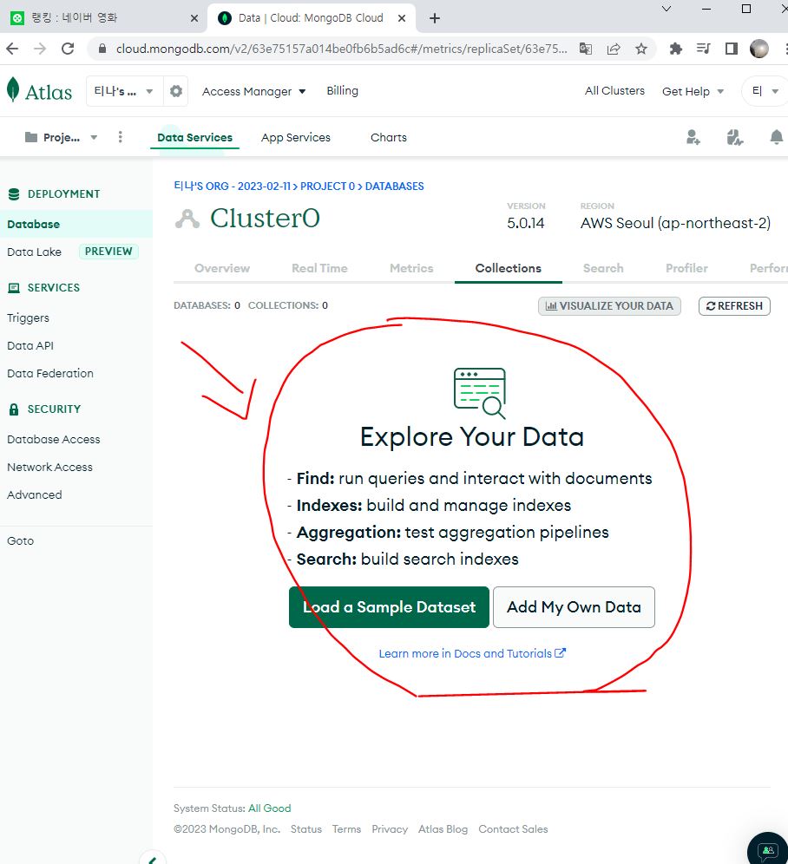Open Database Access in the sidebar
This screenshot has width=788, height=864.
pos(54,439)
